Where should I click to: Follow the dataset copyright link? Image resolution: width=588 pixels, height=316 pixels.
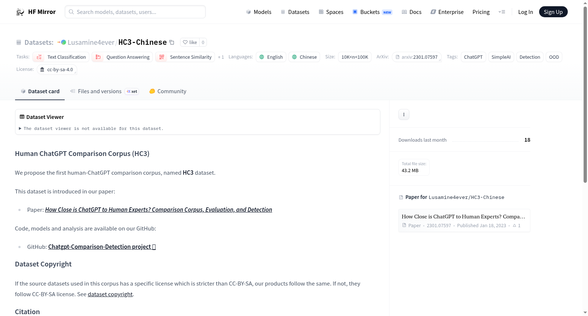coord(110,294)
